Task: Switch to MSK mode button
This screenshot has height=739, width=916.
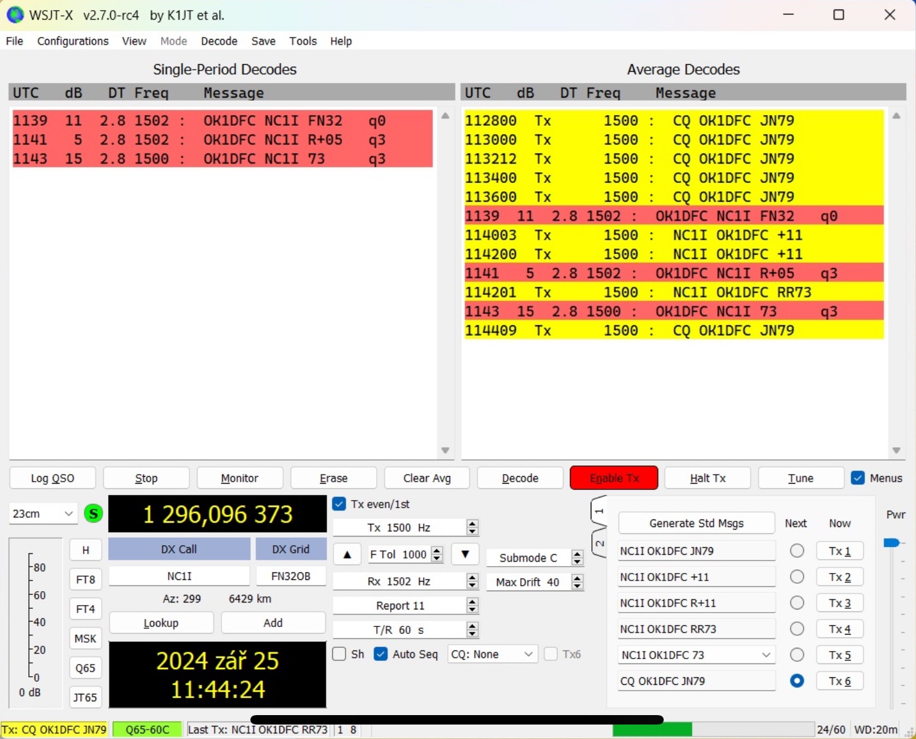Action: (86, 638)
